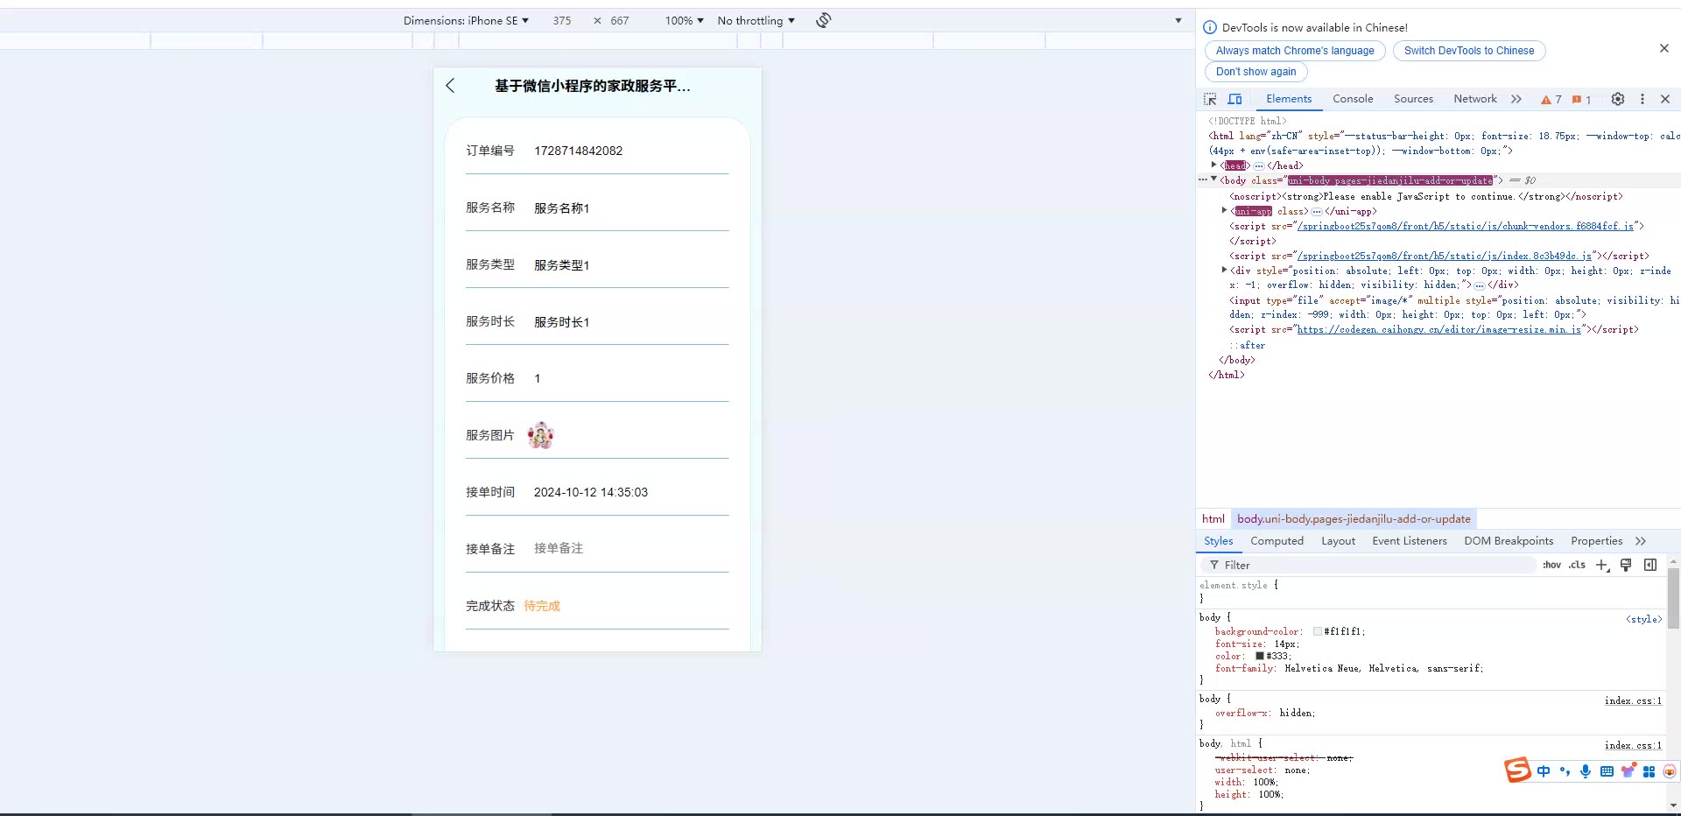Open DevTools settings gear
1681x816 pixels.
(1618, 99)
